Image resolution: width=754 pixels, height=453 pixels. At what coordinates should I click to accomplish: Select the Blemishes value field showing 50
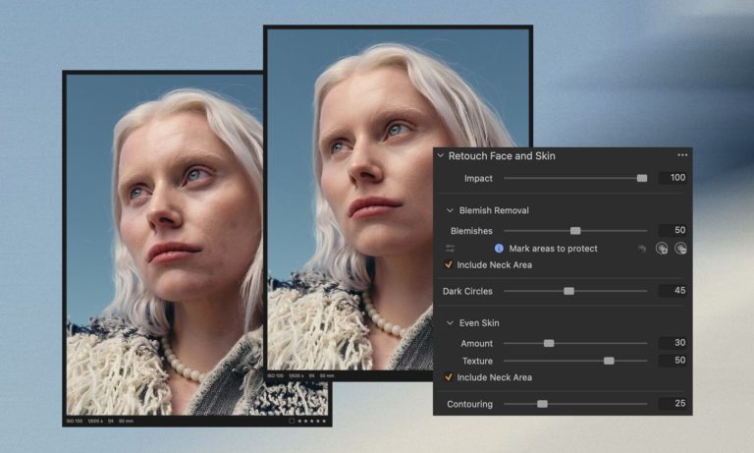[x=673, y=230]
